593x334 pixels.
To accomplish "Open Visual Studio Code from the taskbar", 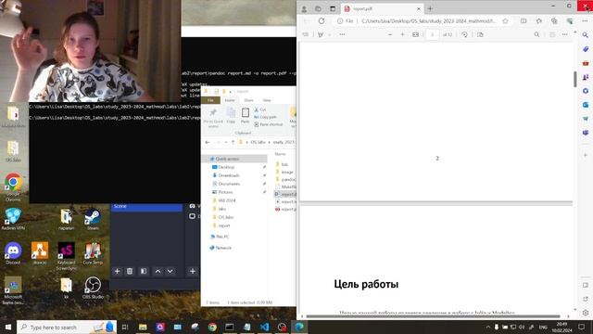I will click(x=264, y=327).
